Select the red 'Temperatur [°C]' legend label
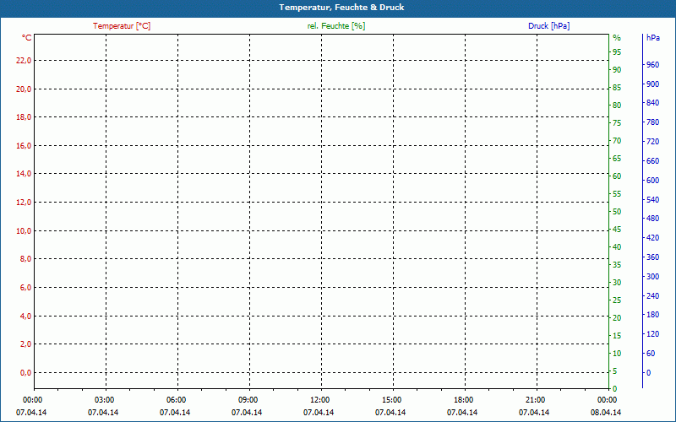Image resolution: width=676 pixels, height=422 pixels. [x=122, y=26]
